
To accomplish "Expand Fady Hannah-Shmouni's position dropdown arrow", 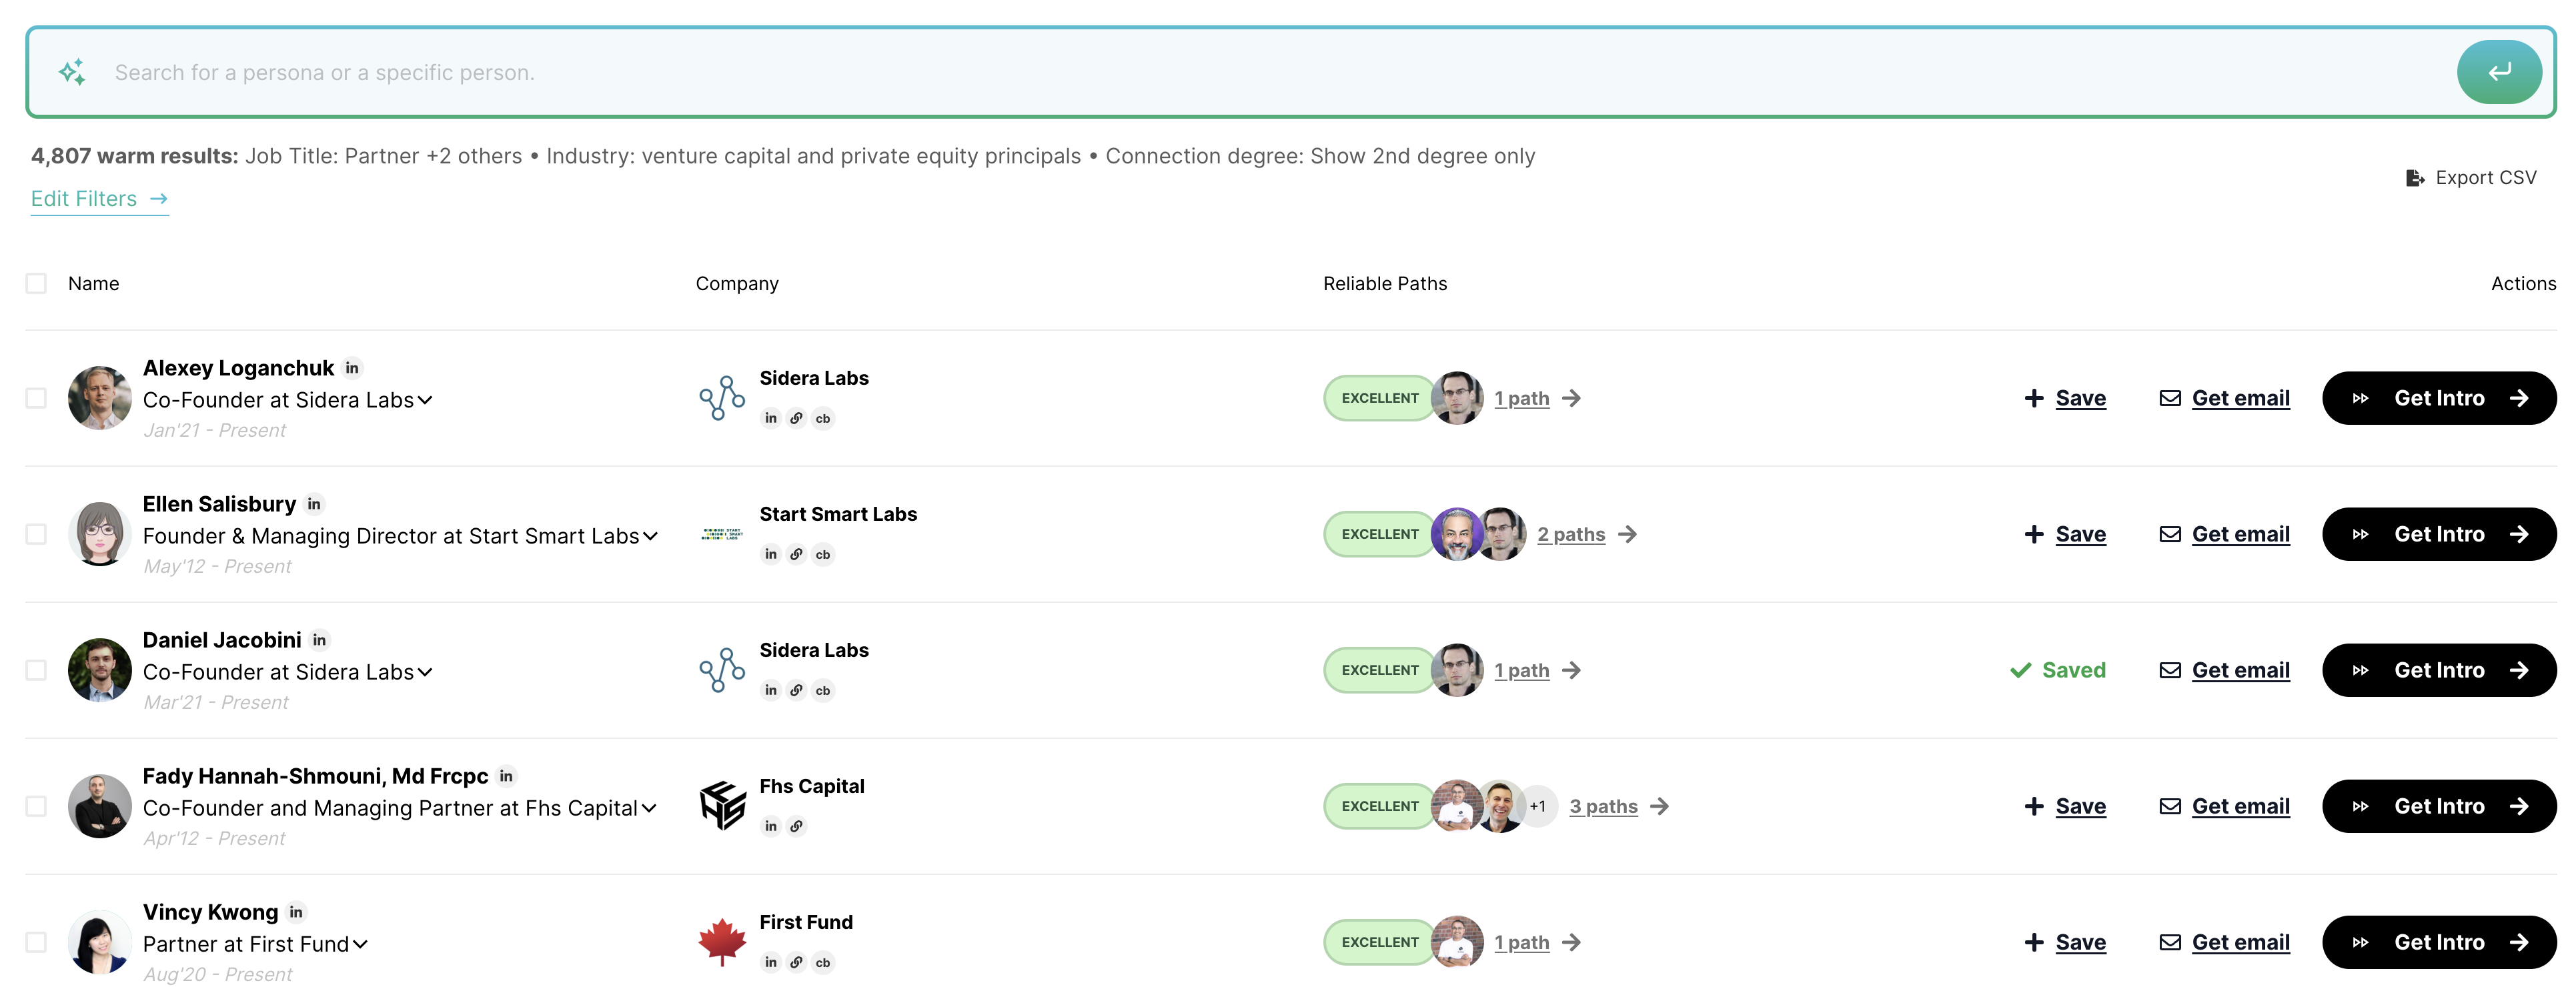I will [x=649, y=808].
